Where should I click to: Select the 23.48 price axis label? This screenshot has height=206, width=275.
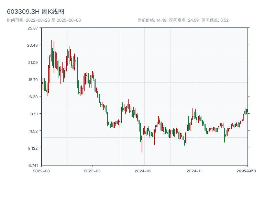(33, 45)
